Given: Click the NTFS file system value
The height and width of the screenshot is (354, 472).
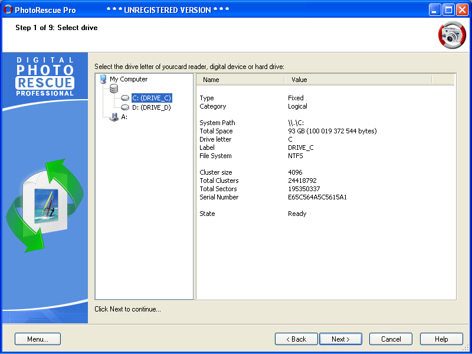Looking at the screenshot, I should [296, 156].
